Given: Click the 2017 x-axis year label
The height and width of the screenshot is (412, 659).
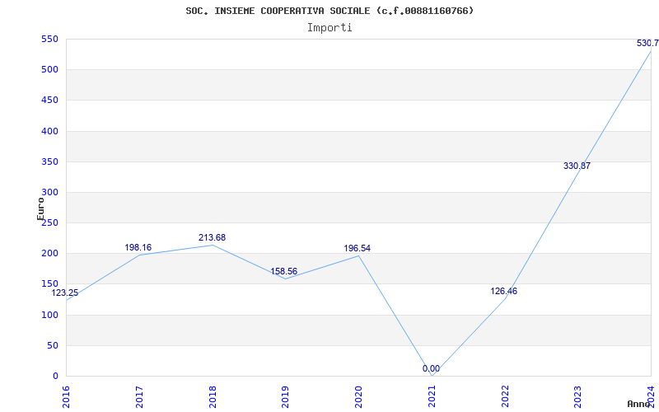Looking at the screenshot, I should (139, 396).
